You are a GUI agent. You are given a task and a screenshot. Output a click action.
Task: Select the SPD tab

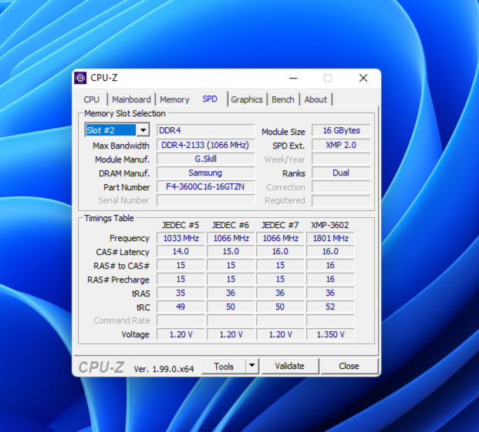click(x=210, y=99)
